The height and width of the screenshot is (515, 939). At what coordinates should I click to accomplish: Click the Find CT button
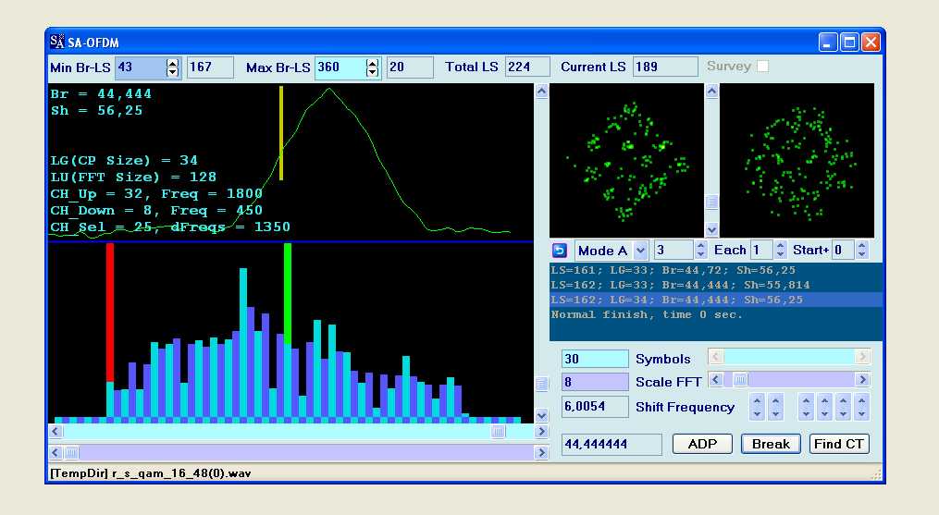839,444
